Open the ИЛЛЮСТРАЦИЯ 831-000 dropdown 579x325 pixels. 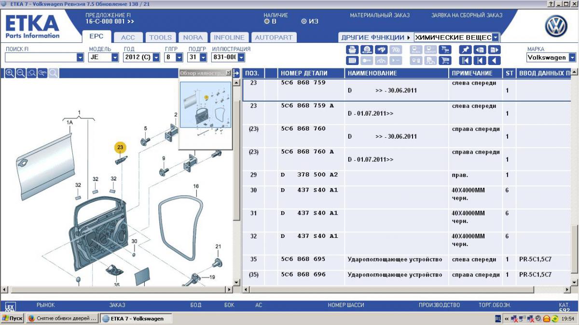click(241, 57)
